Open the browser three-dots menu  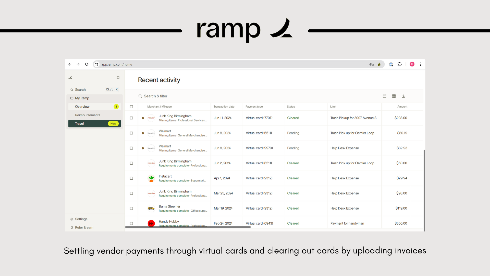(421, 64)
